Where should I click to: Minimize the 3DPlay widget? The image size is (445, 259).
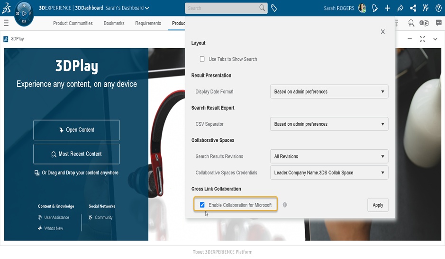(x=409, y=39)
